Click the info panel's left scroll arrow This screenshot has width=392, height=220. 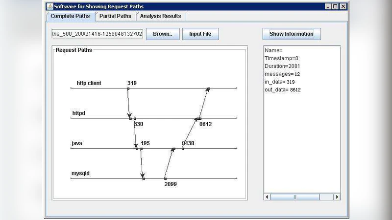click(267, 197)
